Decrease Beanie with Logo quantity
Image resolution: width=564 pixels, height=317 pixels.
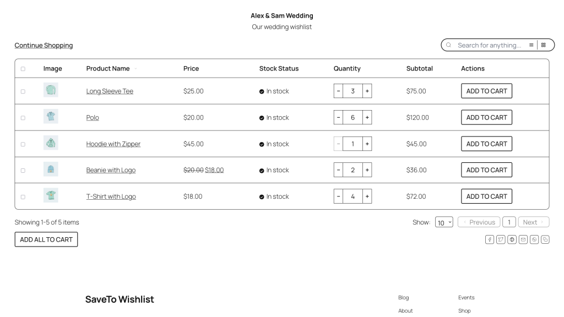coord(338,170)
